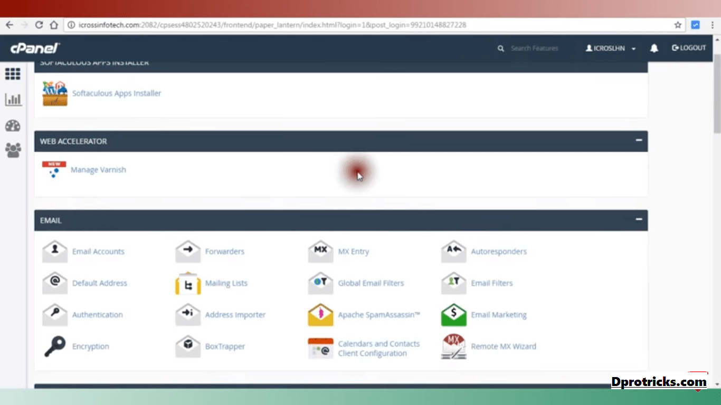
Task: Open the Email Accounts envelope icon
Action: pyautogui.click(x=55, y=252)
